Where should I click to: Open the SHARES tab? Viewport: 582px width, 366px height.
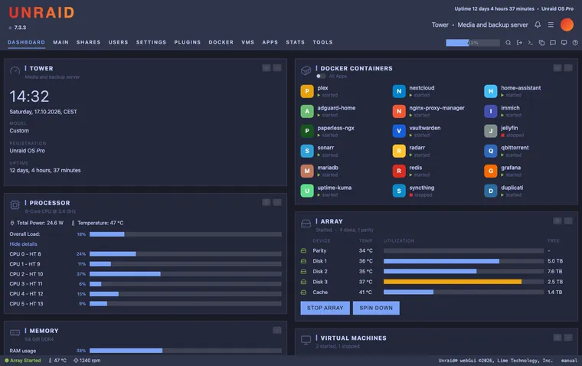point(89,42)
